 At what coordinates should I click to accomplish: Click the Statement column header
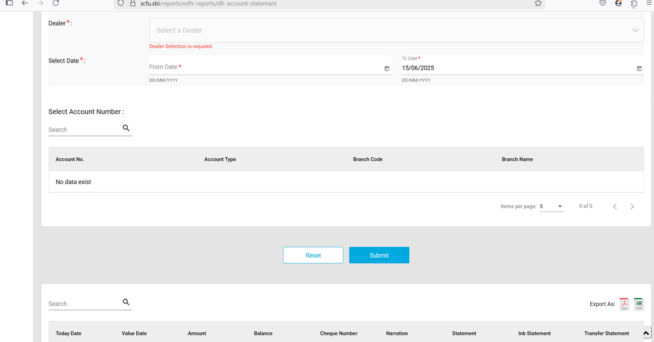click(x=464, y=333)
